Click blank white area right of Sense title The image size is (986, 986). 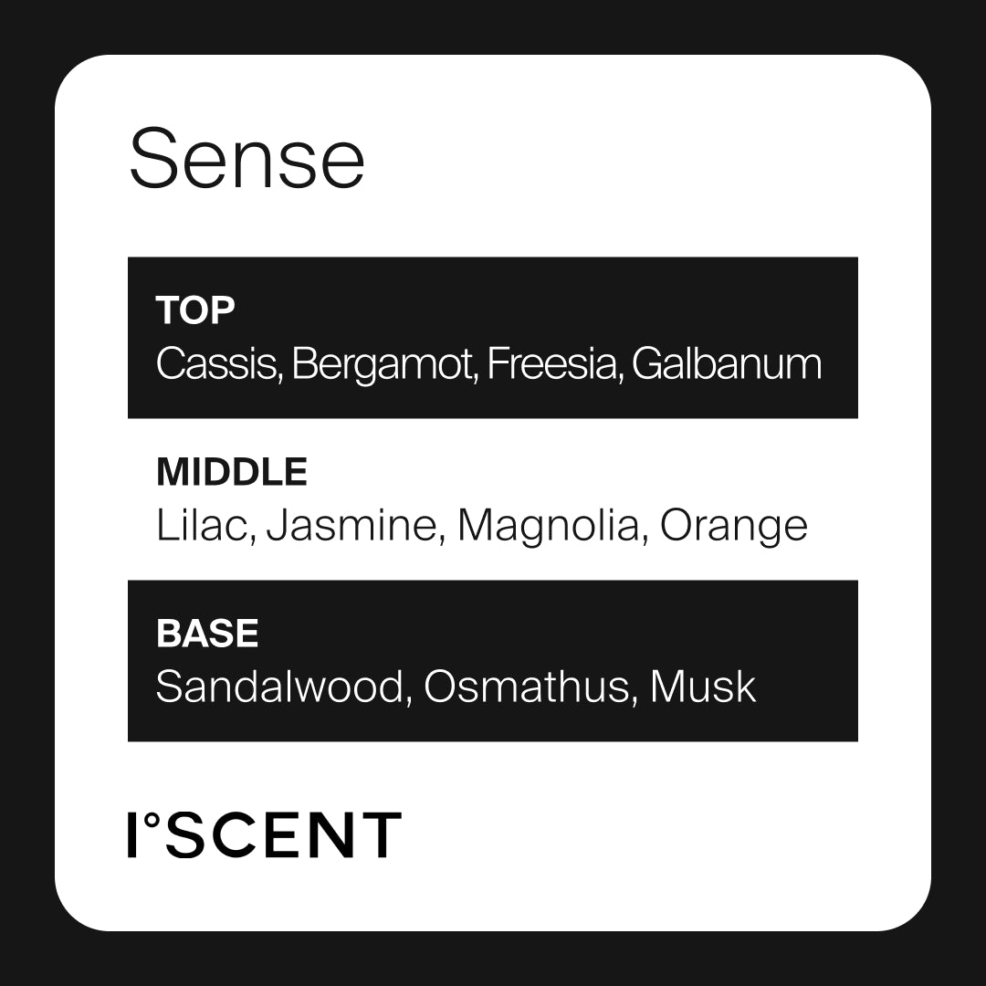pos(639,160)
